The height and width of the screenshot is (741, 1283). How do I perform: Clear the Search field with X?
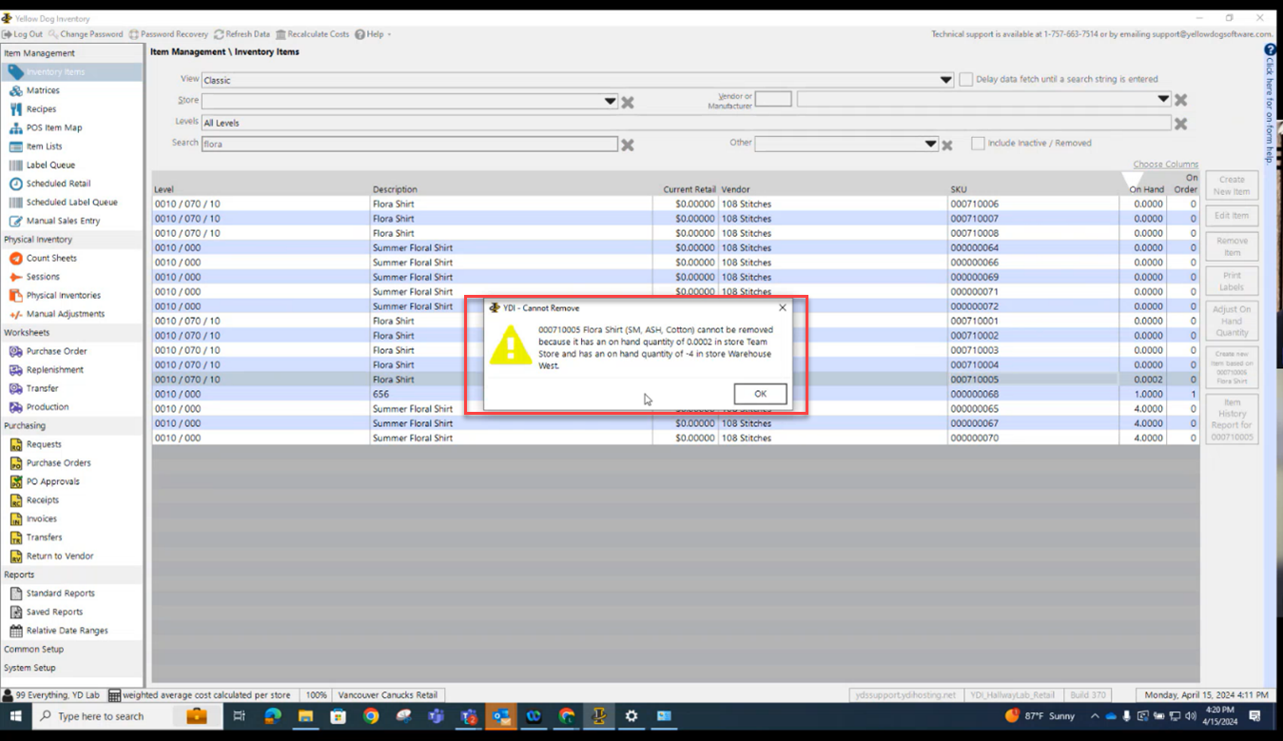pos(628,145)
